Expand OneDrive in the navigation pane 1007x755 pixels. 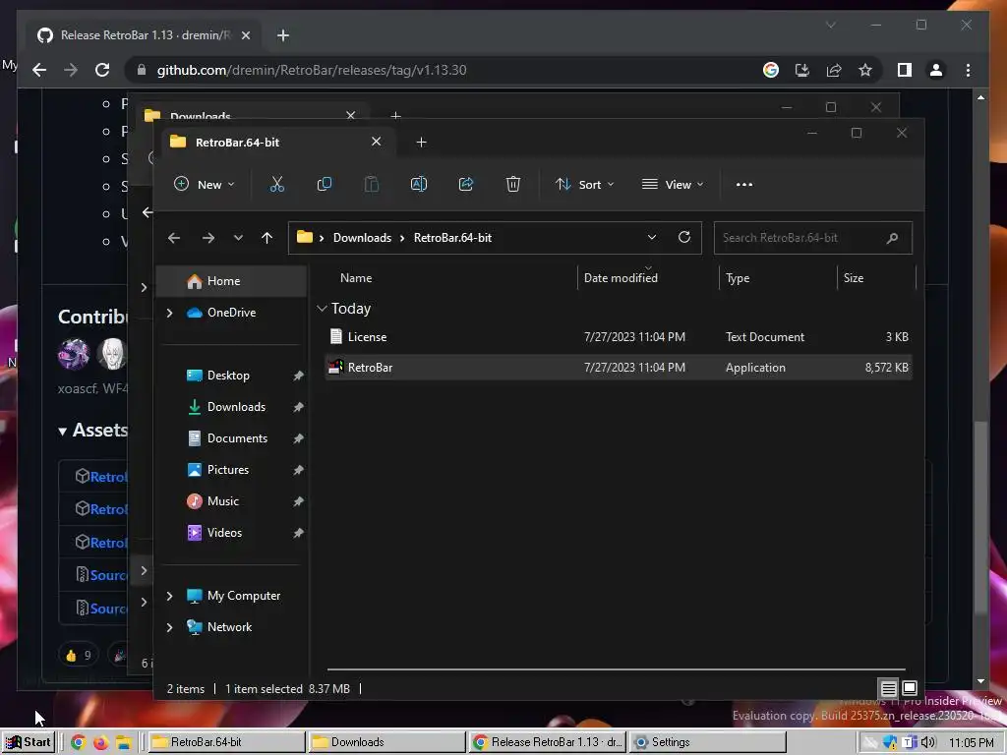pos(169,313)
